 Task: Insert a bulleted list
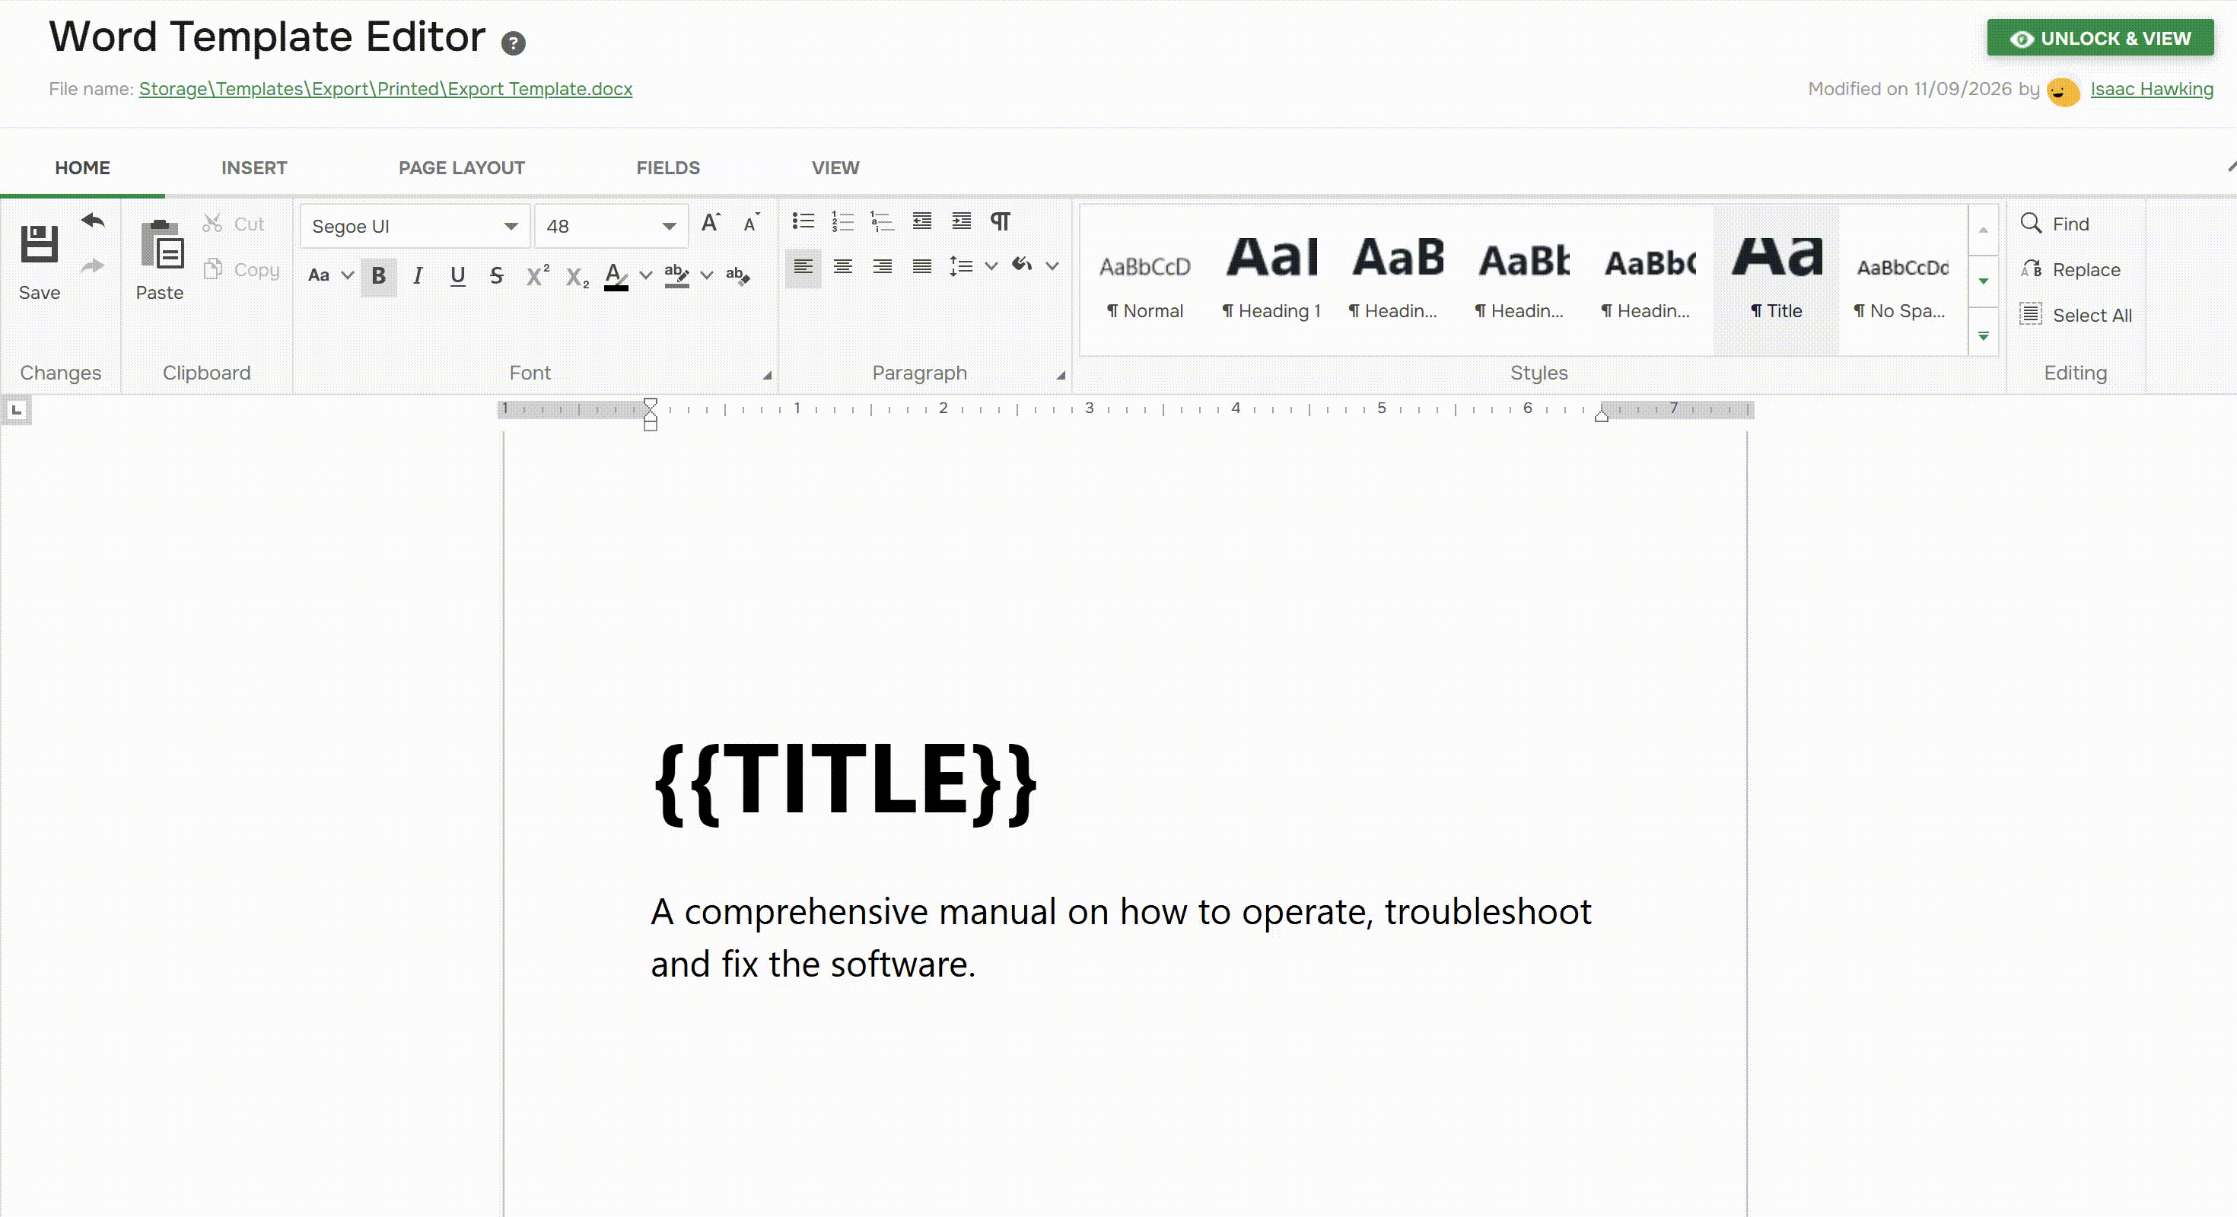click(x=803, y=221)
